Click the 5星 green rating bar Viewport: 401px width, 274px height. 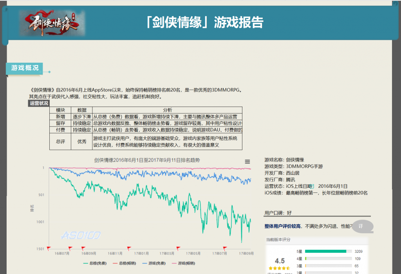coord(325,252)
